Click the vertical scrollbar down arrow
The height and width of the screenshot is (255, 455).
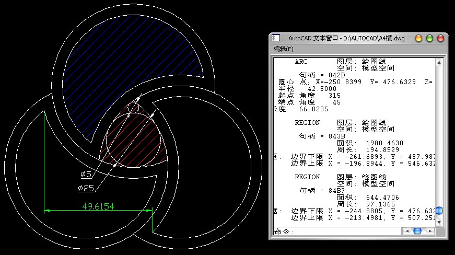439,223
